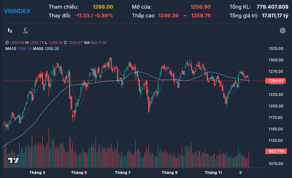292x178 pixels.
Task: Click the MA10 indicator legend value
Action: pyautogui.click(x=24, y=49)
